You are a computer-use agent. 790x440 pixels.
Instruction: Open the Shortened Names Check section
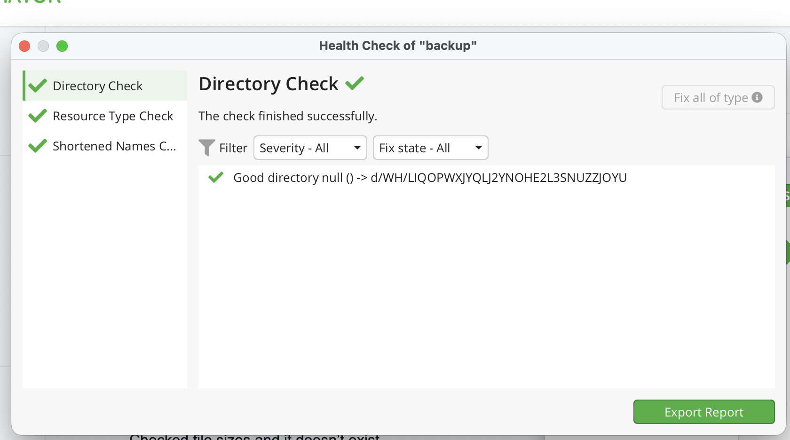pos(114,146)
